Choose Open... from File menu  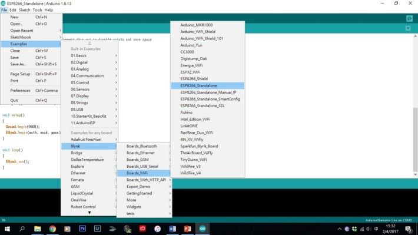31,24
